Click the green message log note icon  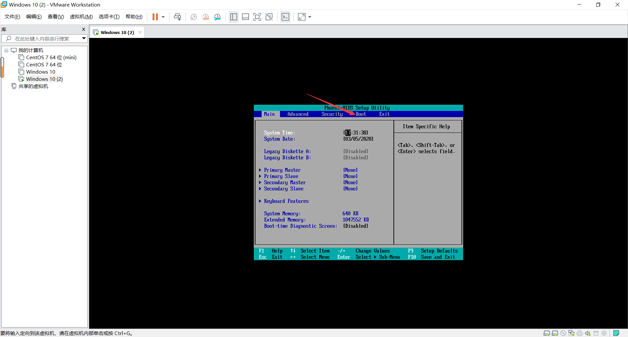[616, 333]
